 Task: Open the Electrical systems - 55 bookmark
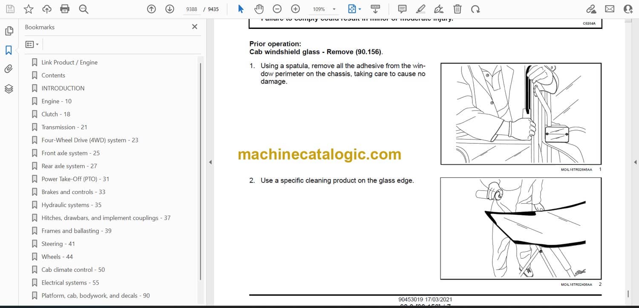point(70,283)
